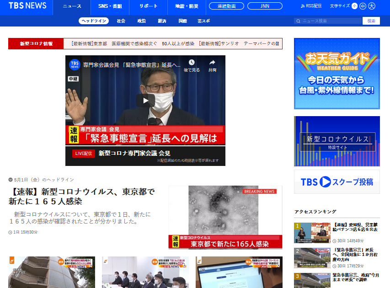Click the magnifier icon in search box
Viewport: 390px width, 288px height.
click(298, 21)
